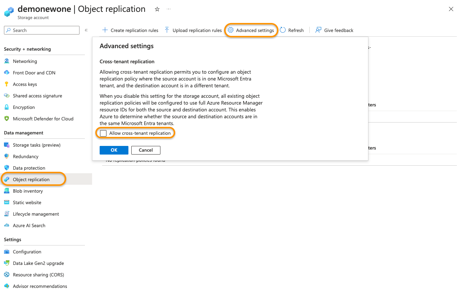Click the Advanced settings gear icon
The width and height of the screenshot is (459, 294).
(231, 30)
